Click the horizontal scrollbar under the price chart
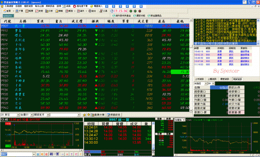Image resolution: width=260 pixels, height=157 pixels. (41, 150)
